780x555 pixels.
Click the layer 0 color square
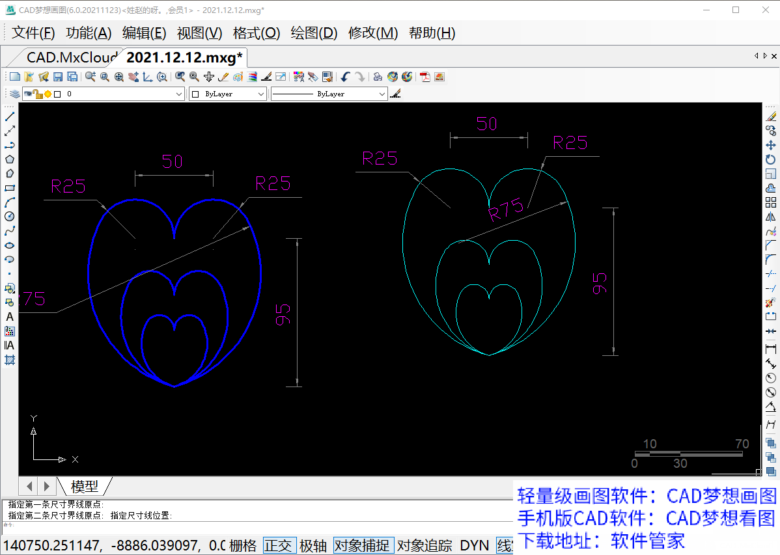point(57,94)
